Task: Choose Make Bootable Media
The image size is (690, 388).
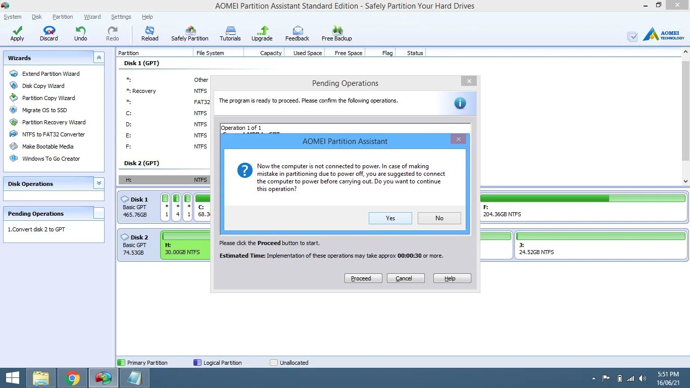Action: click(47, 147)
